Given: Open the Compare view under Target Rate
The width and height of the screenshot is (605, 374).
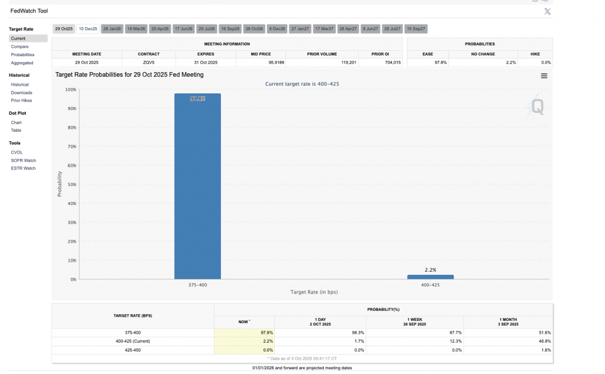Looking at the screenshot, I should point(19,47).
